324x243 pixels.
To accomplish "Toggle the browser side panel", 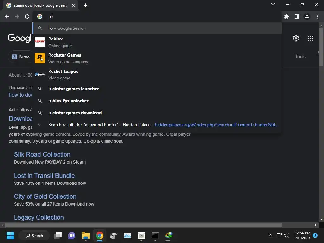I will pos(297,16).
